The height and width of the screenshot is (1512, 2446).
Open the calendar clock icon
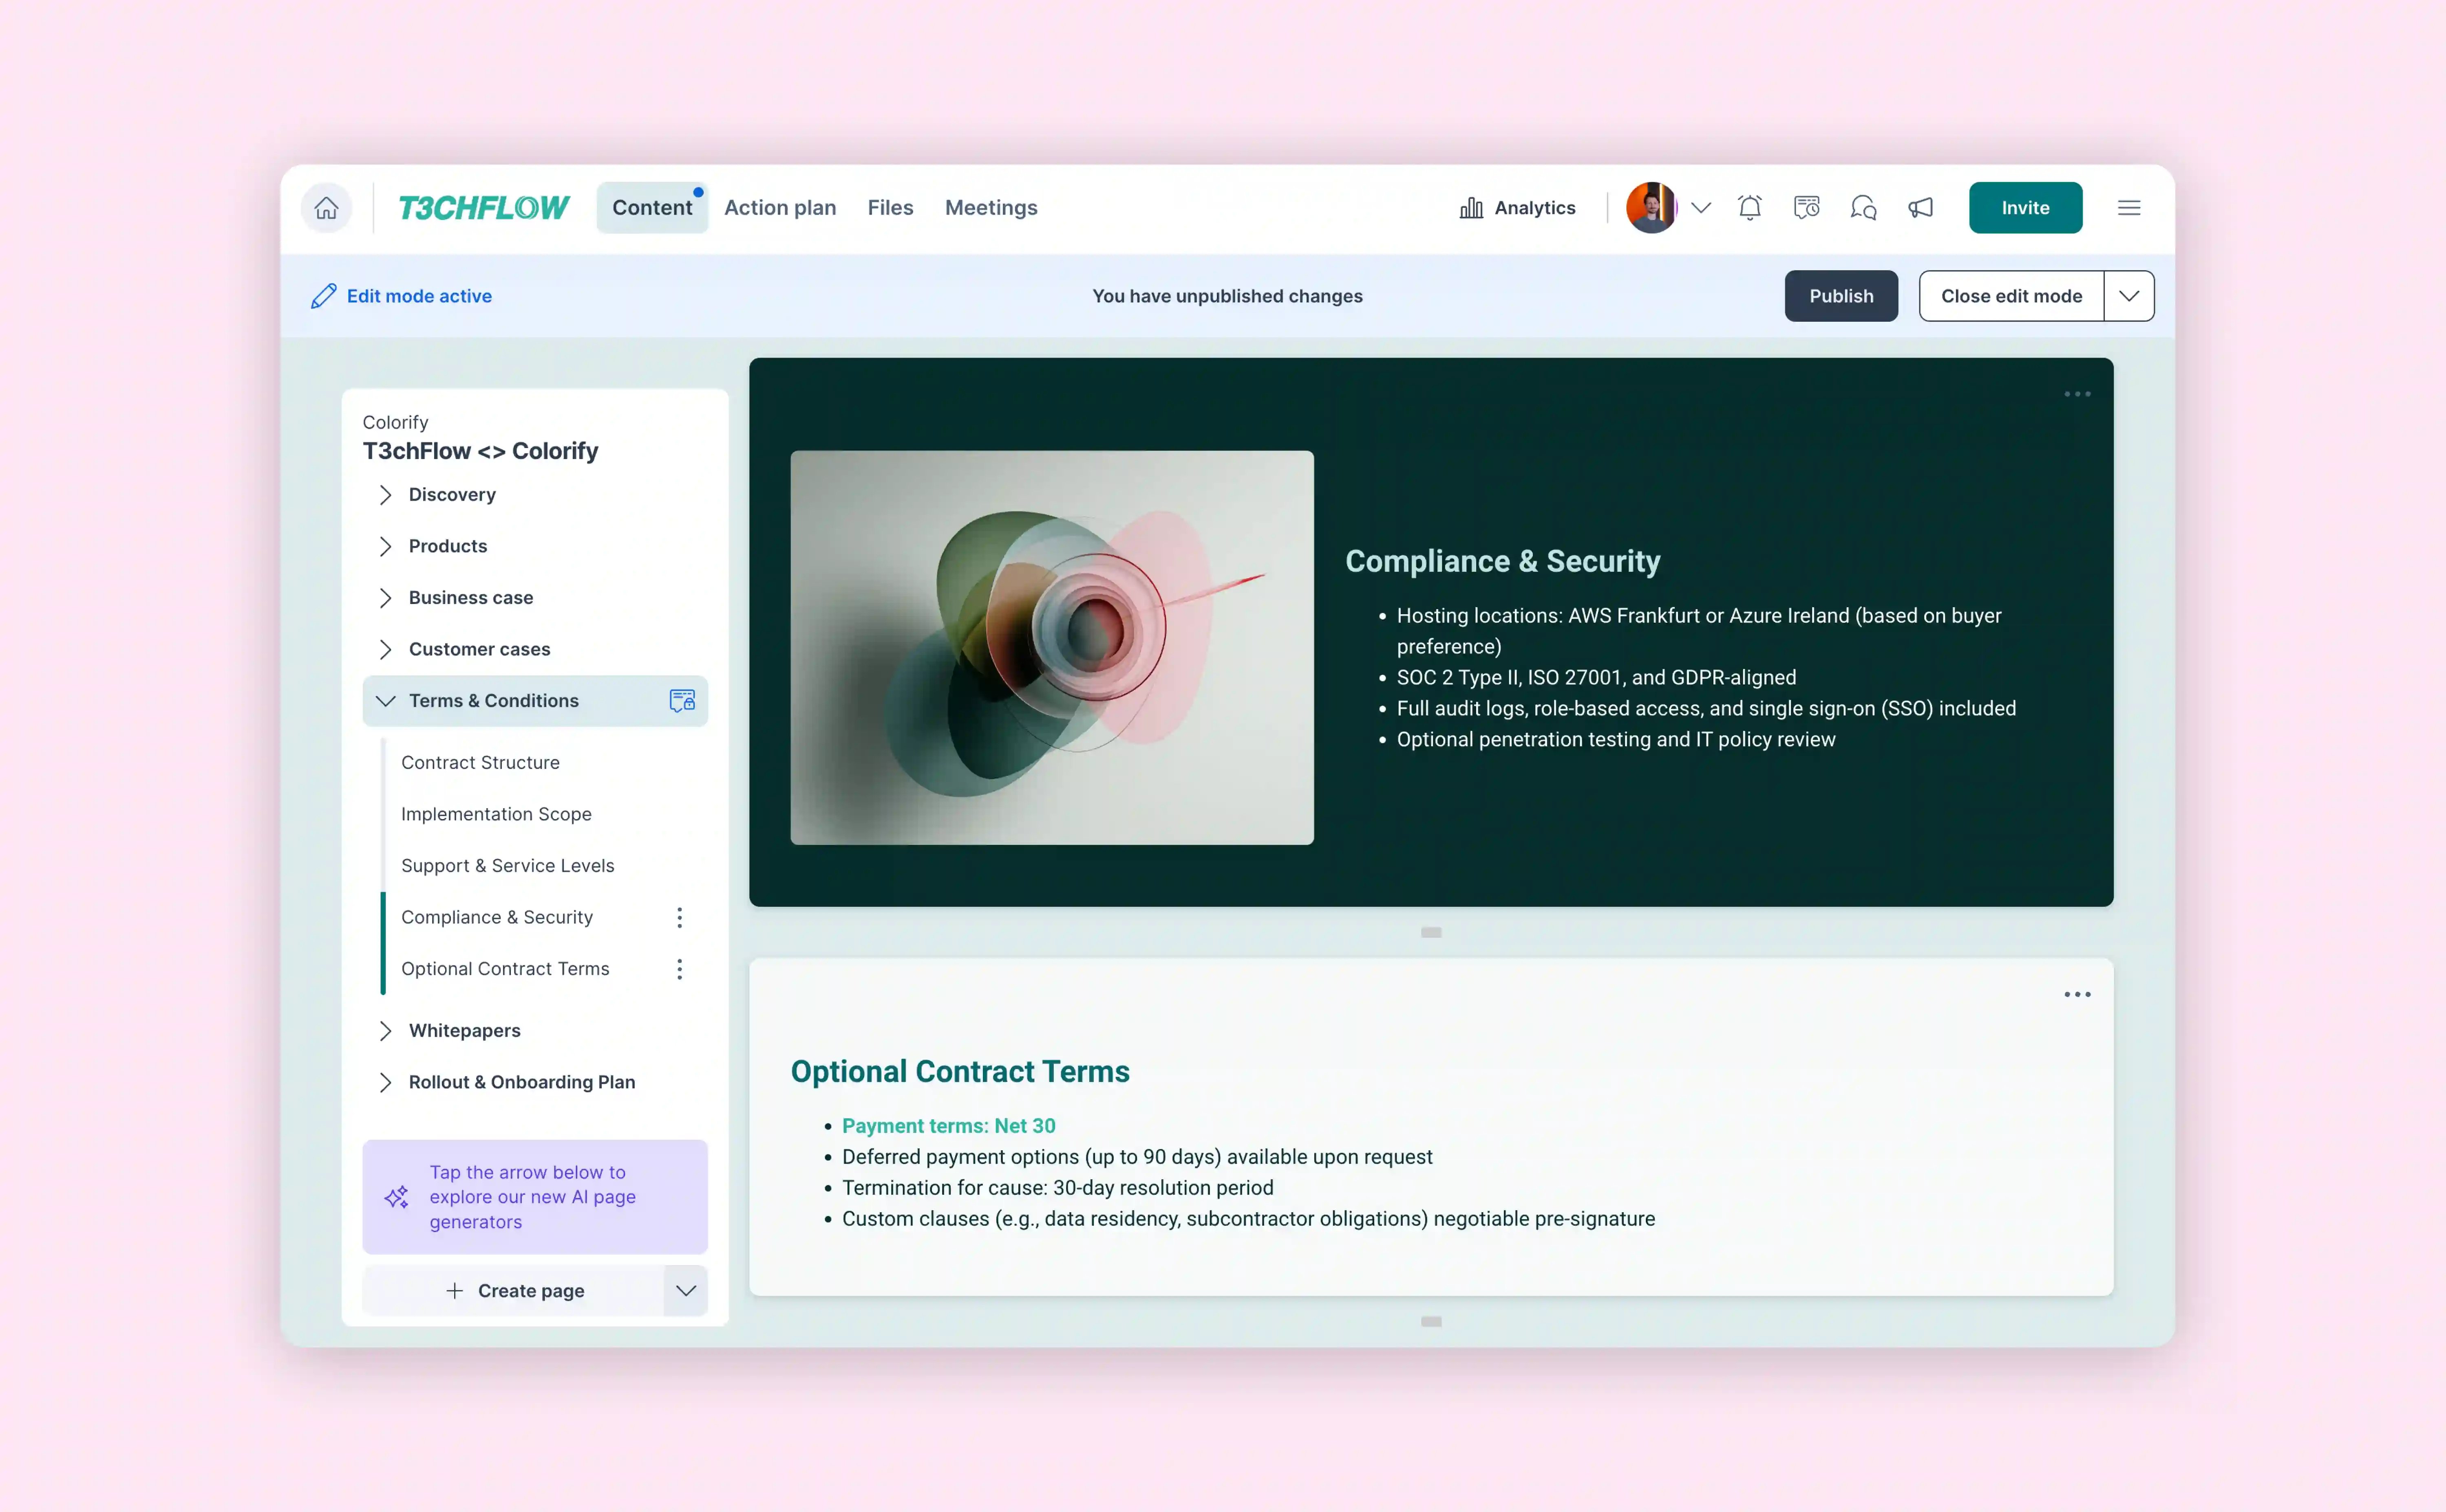pyautogui.click(x=1806, y=208)
